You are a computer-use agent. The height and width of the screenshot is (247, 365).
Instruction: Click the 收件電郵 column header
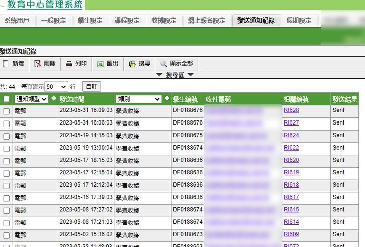click(218, 99)
